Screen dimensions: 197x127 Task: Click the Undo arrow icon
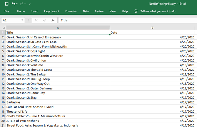point(14,4)
